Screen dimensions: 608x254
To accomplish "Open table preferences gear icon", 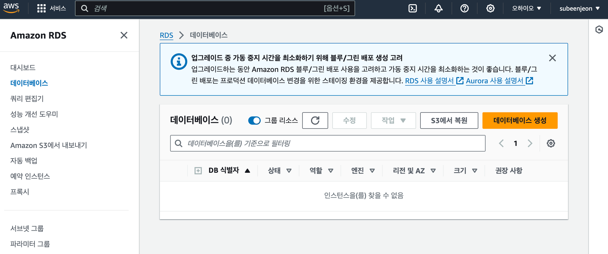I will pos(551,143).
